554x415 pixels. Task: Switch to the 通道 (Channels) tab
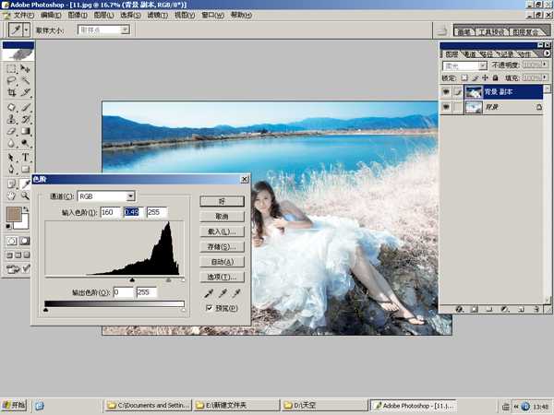click(470, 53)
